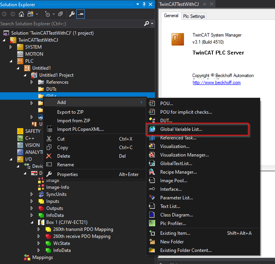Select the WcState tree item

tap(61, 243)
